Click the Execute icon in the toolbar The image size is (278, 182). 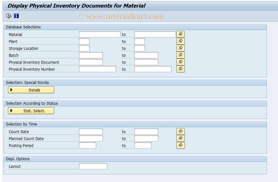point(9,16)
